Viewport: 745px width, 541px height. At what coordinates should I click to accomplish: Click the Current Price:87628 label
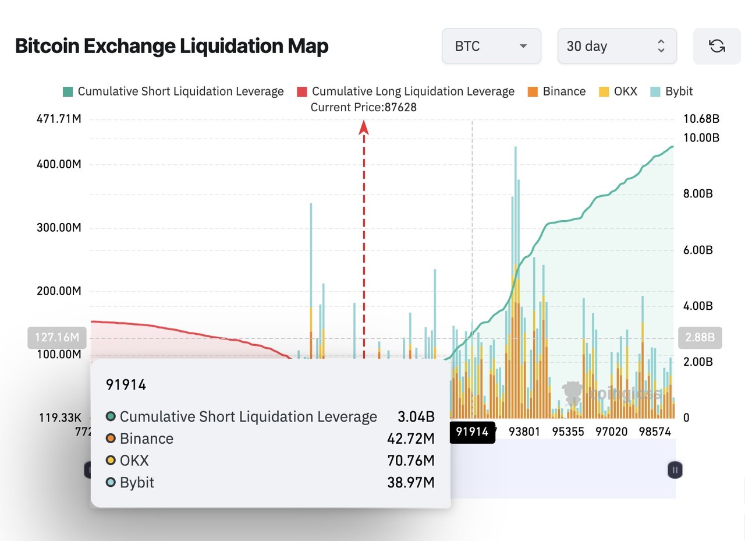coord(363,107)
